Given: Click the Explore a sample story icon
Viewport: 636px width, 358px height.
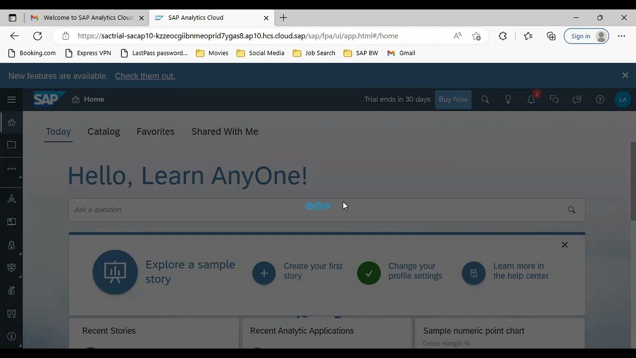Looking at the screenshot, I should click(x=115, y=272).
